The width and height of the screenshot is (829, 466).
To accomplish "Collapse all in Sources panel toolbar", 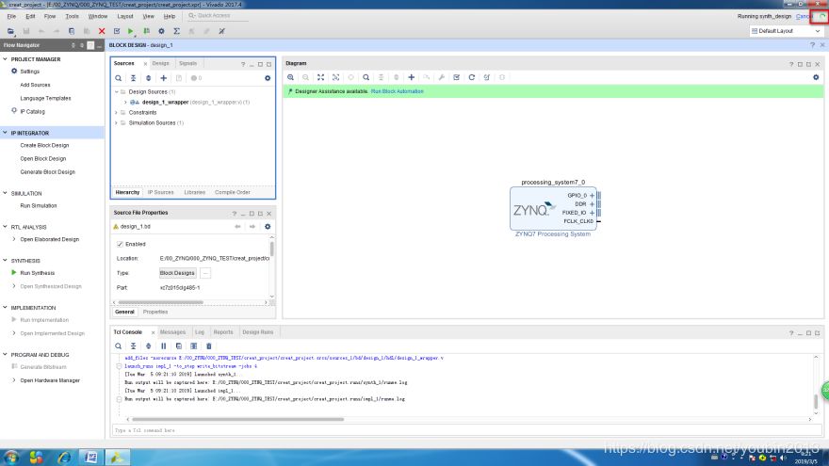I will pyautogui.click(x=133, y=78).
